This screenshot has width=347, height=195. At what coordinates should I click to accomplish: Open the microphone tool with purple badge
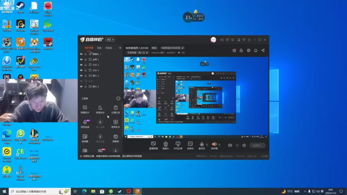point(85,124)
